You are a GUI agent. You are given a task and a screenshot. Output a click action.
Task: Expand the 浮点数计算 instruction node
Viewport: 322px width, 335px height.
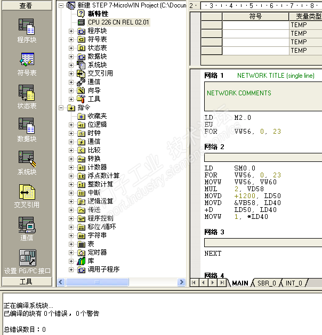tap(71, 176)
